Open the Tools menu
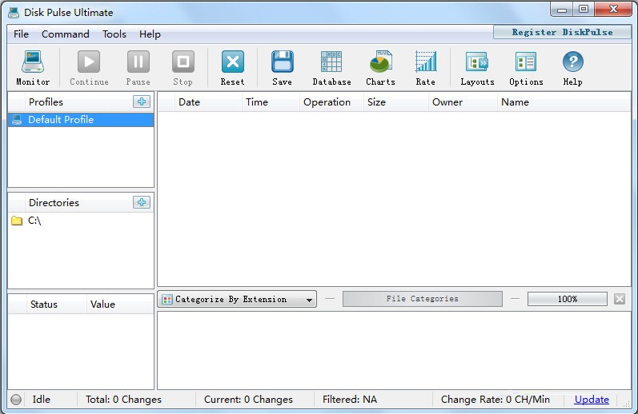 tap(114, 34)
